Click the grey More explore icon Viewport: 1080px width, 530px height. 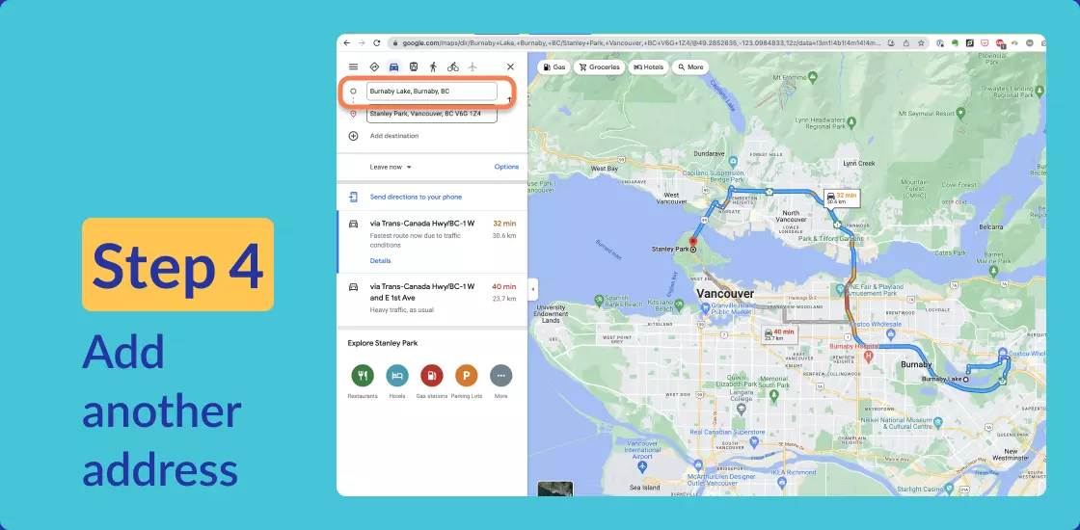coord(500,376)
